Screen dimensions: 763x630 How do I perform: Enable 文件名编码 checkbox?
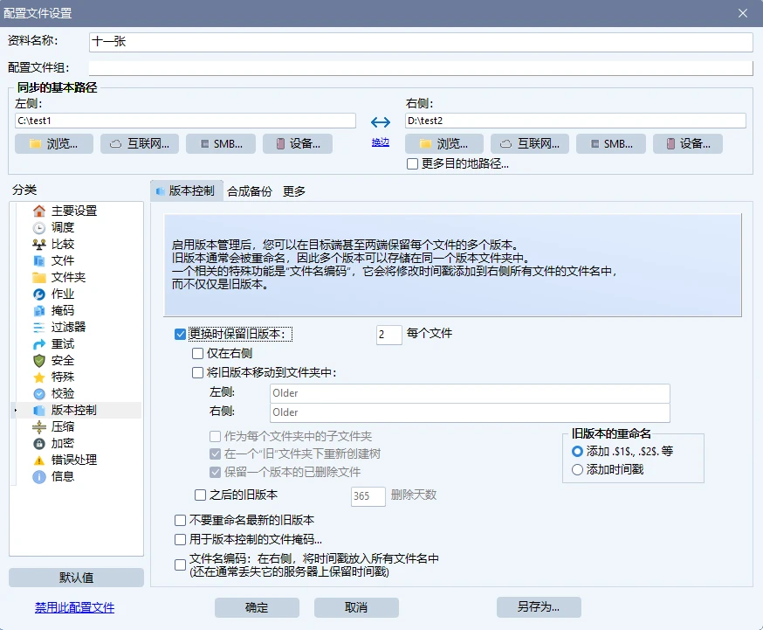point(180,564)
